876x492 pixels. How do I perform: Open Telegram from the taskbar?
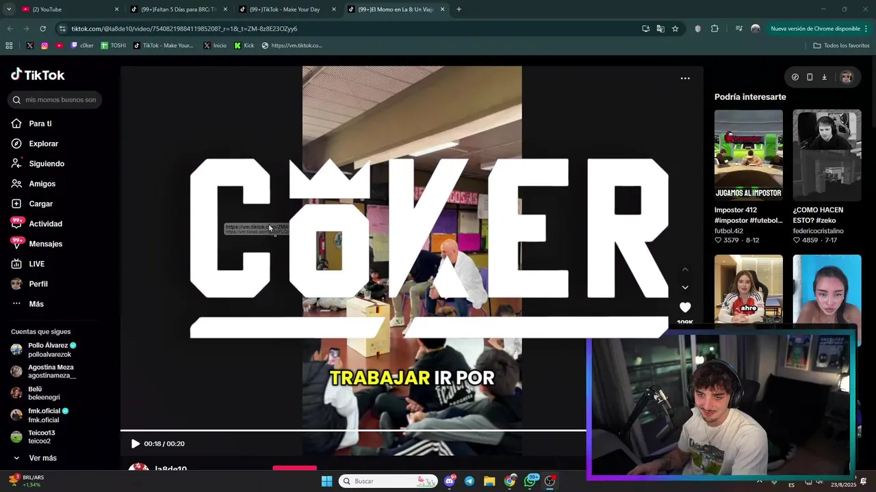469,481
